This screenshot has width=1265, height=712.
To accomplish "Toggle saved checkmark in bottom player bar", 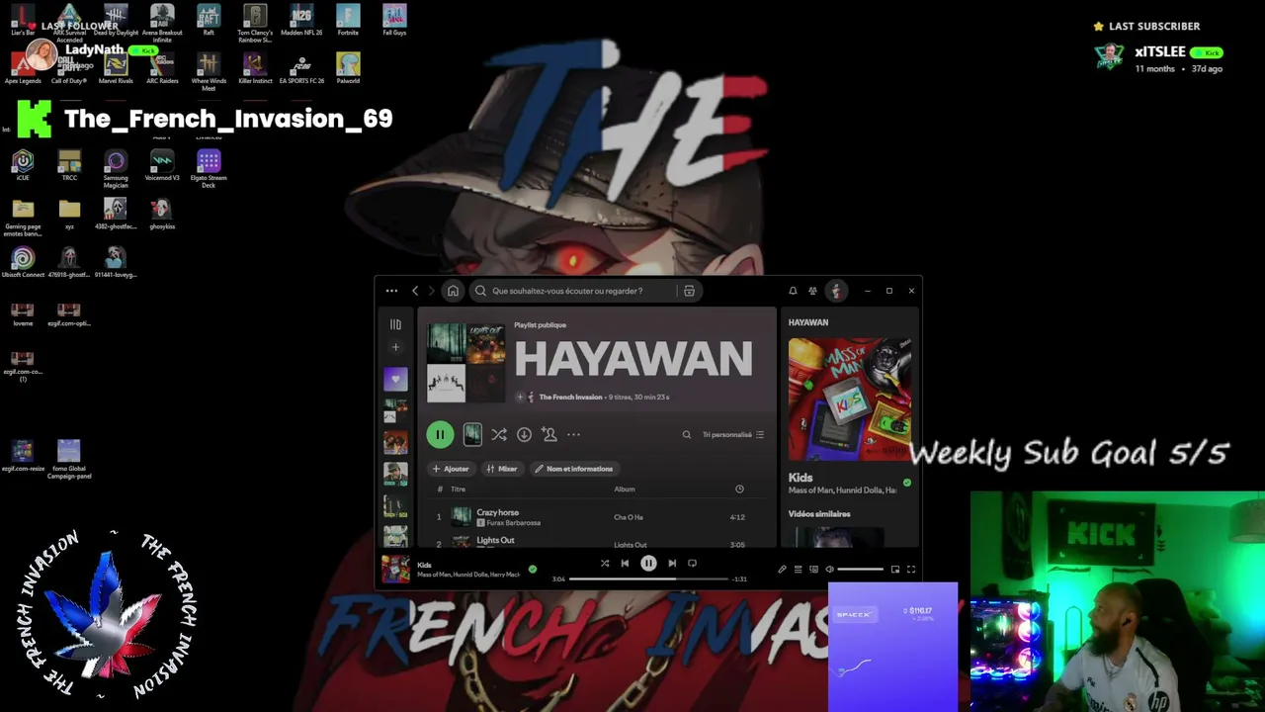I will coord(533,569).
